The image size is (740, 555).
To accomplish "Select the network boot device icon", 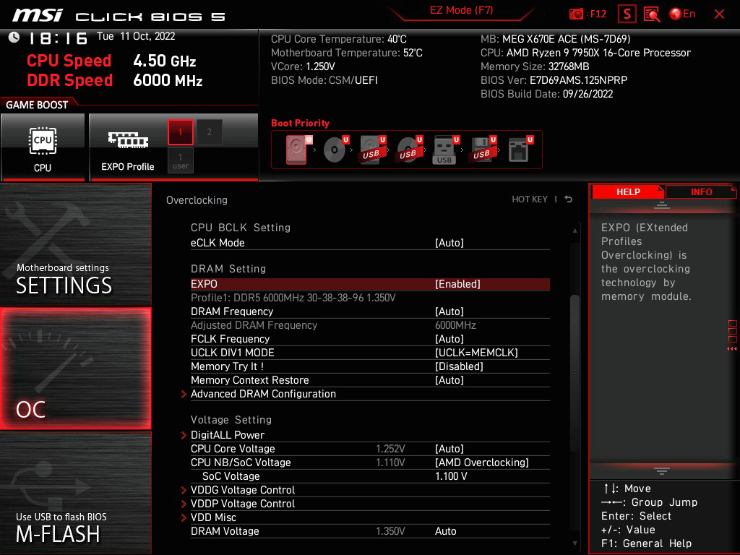I will click(520, 150).
